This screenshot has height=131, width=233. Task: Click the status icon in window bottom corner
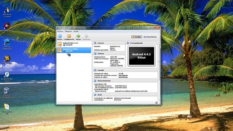click(x=156, y=103)
